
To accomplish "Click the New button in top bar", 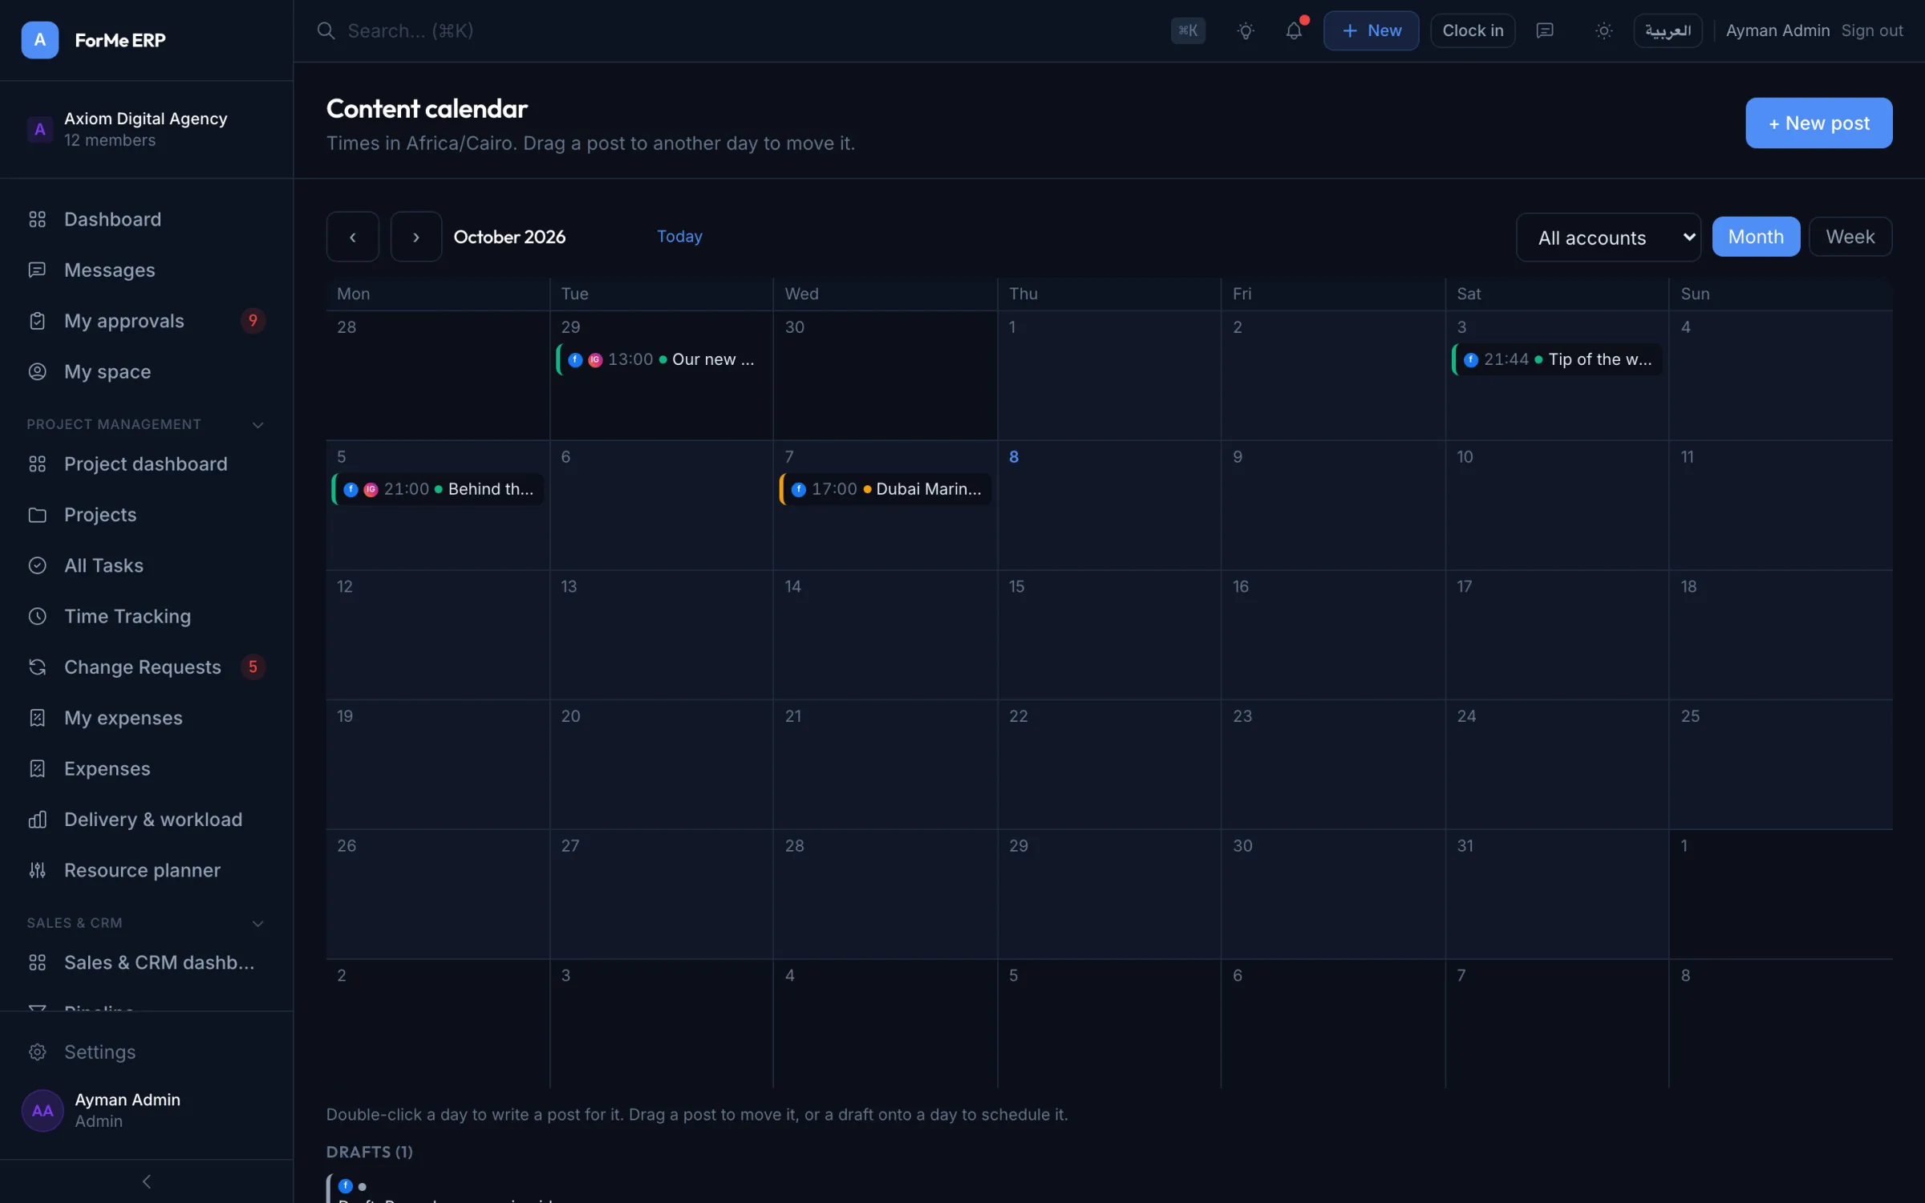I will (x=1371, y=30).
